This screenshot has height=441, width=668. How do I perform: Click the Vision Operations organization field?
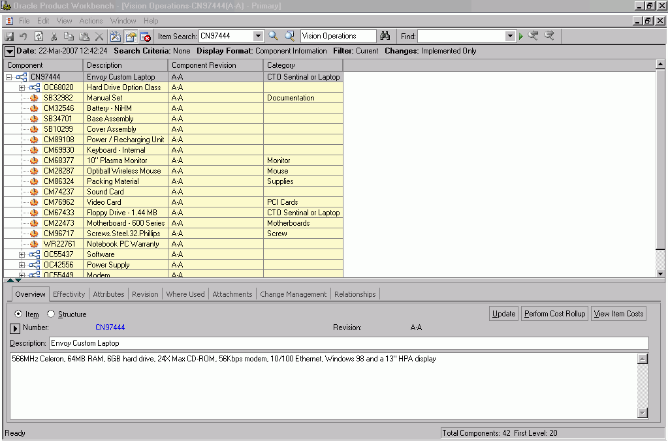(338, 36)
